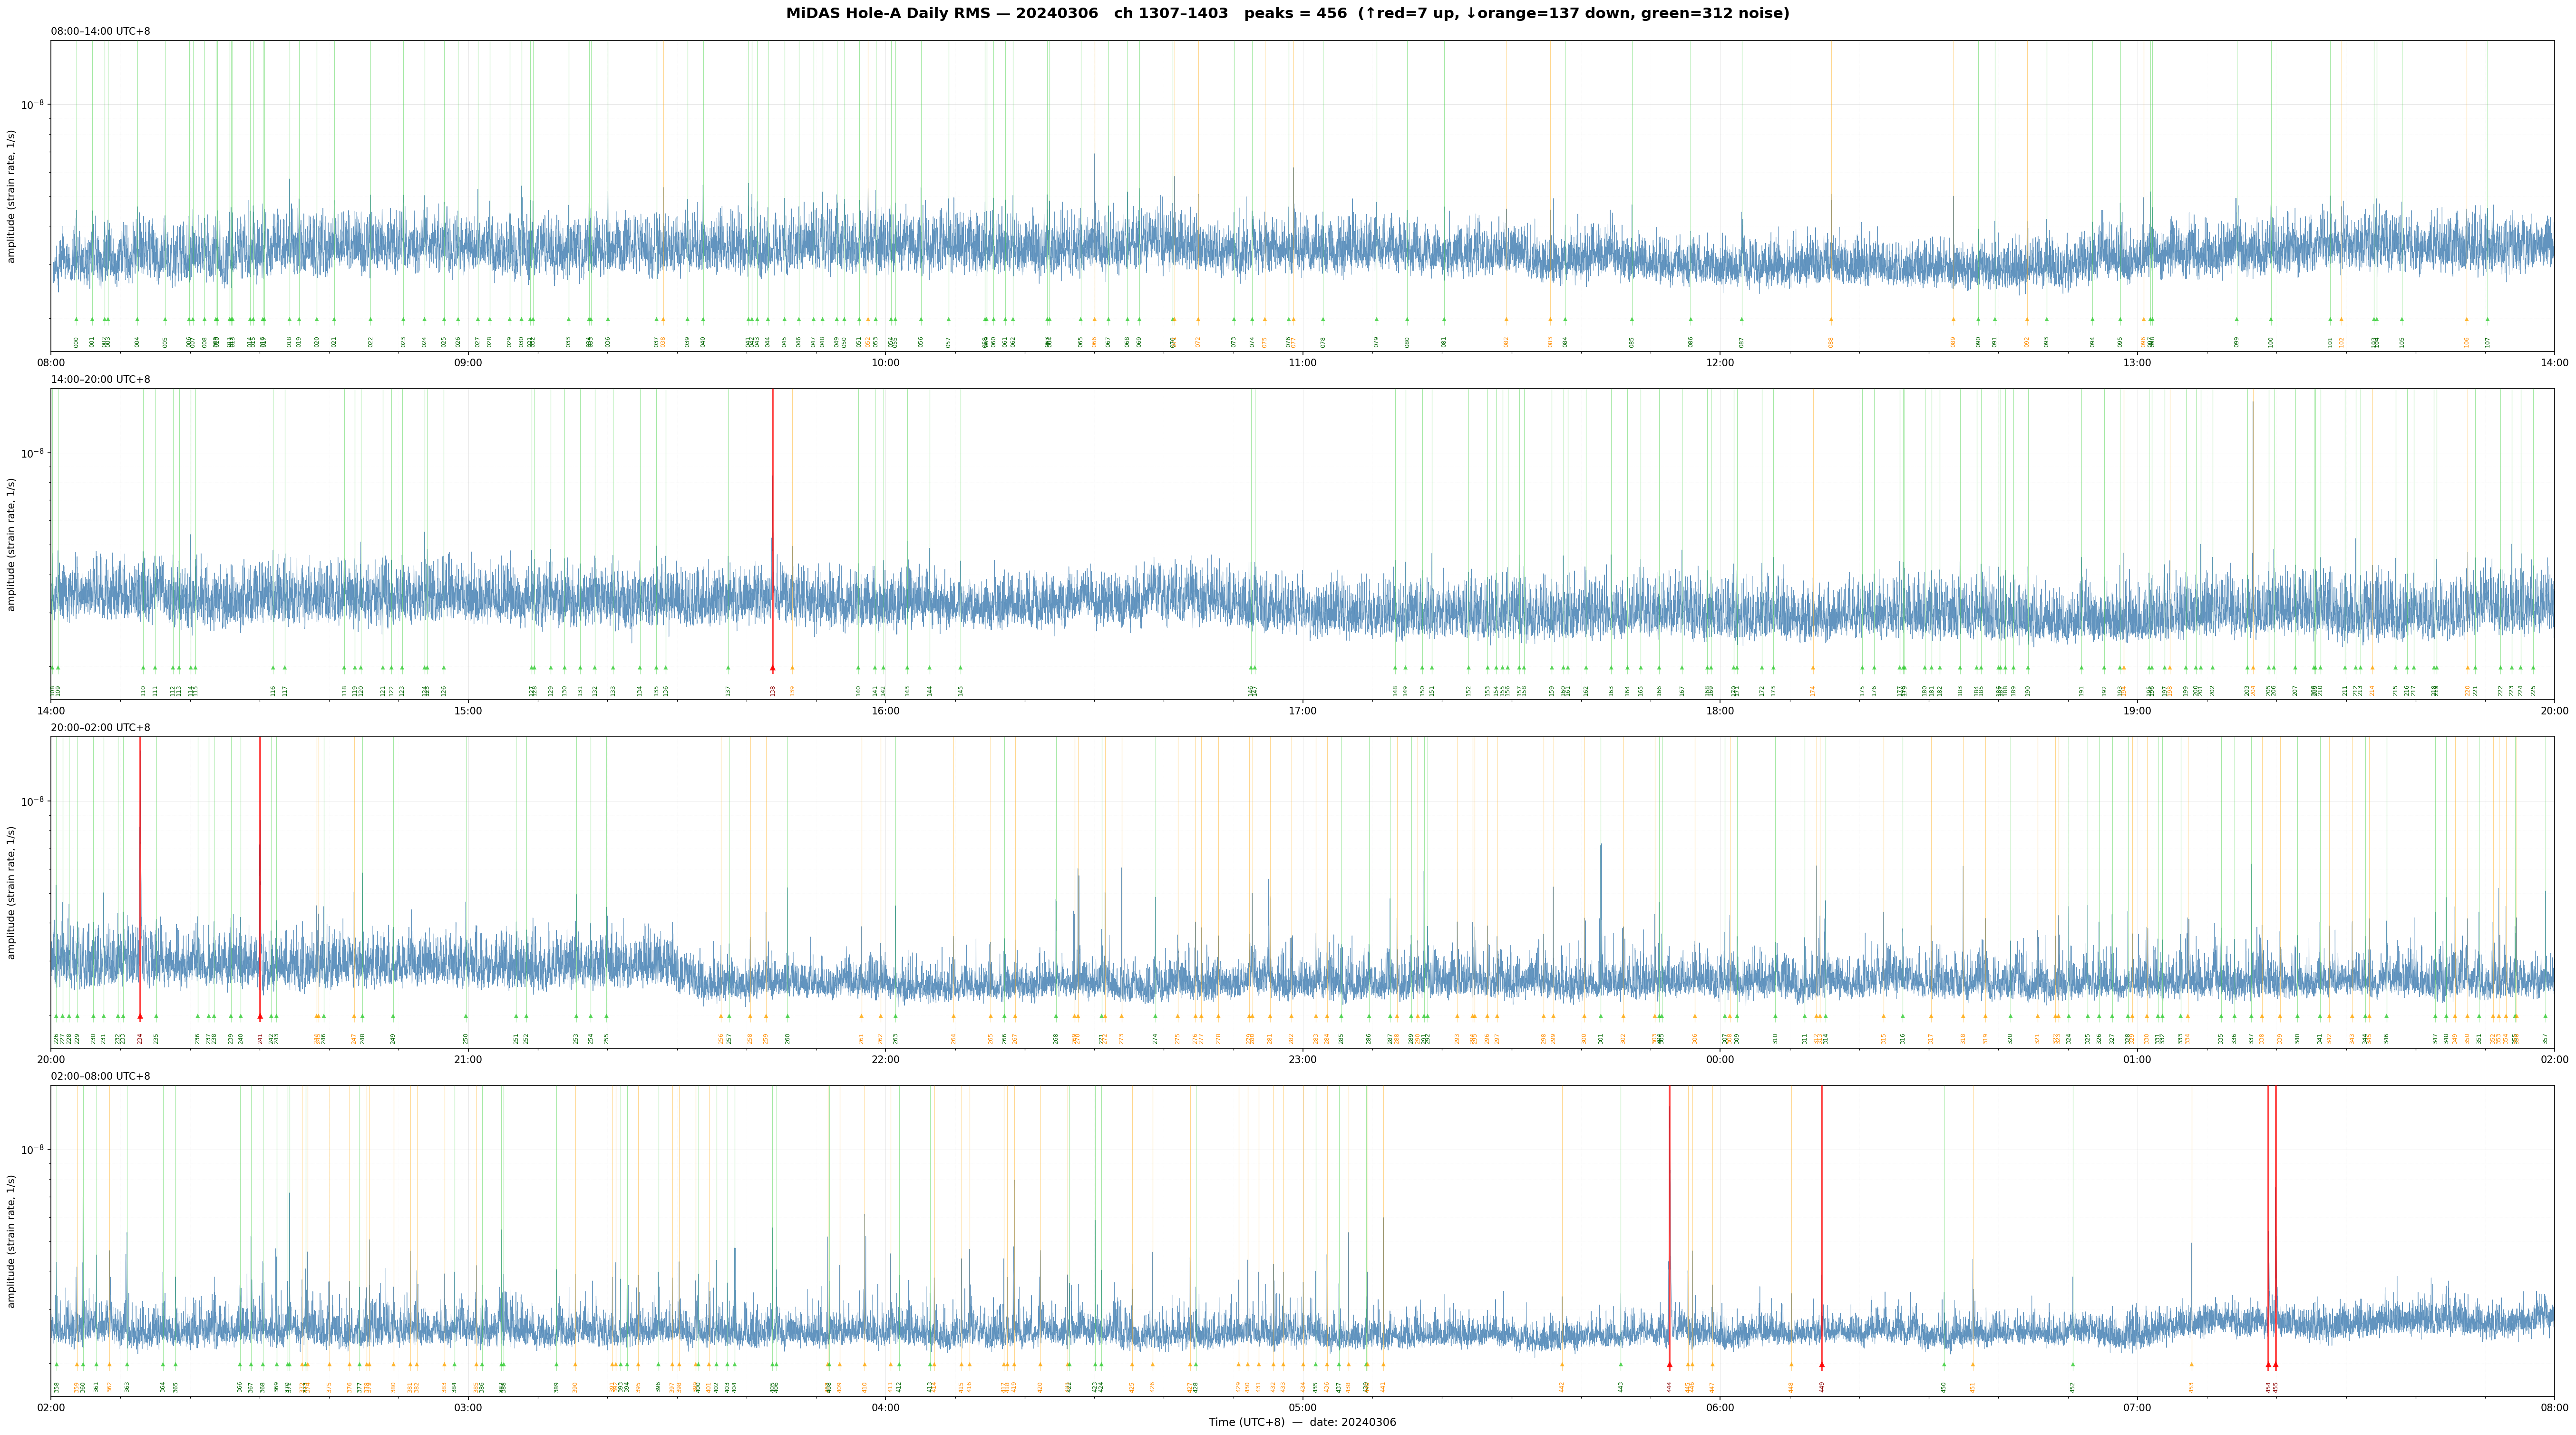Click the 07:00 time tick label
The width and height of the screenshot is (2576, 1435).
click(x=2137, y=1407)
